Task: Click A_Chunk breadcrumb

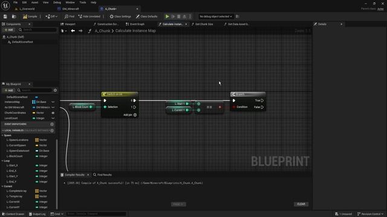Action: tap(102, 31)
